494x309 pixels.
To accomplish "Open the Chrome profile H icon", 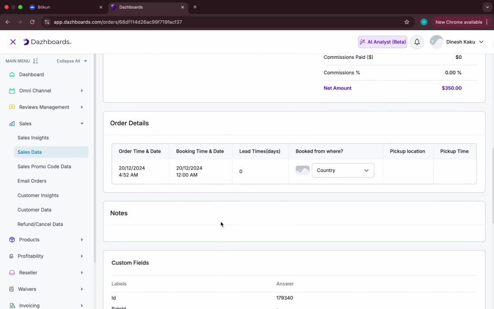I will (x=424, y=22).
